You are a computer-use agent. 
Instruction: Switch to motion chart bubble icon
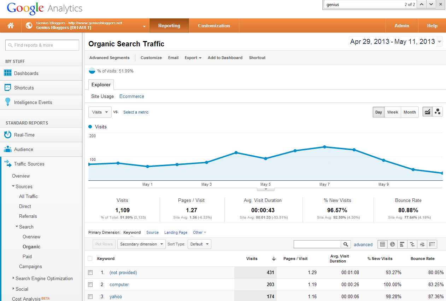coord(438,112)
